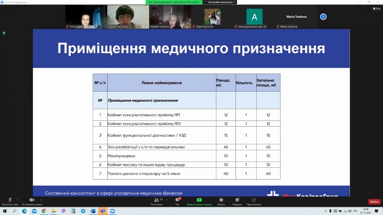
Task: Open Calculator from the taskbar
Action: (x=73, y=211)
